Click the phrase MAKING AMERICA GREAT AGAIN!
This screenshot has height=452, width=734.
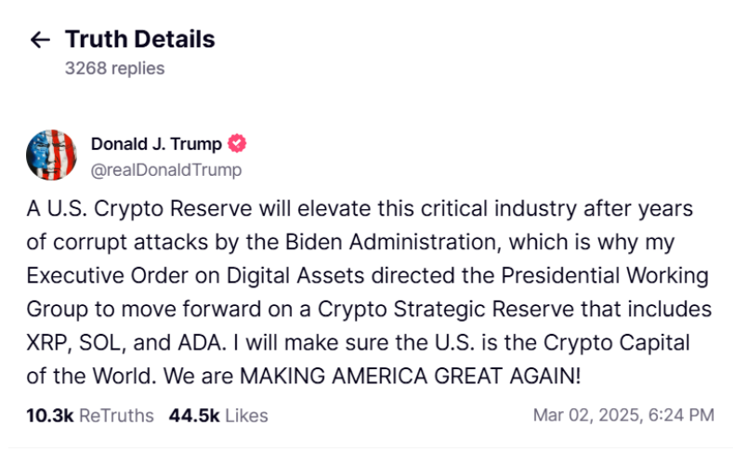411,376
